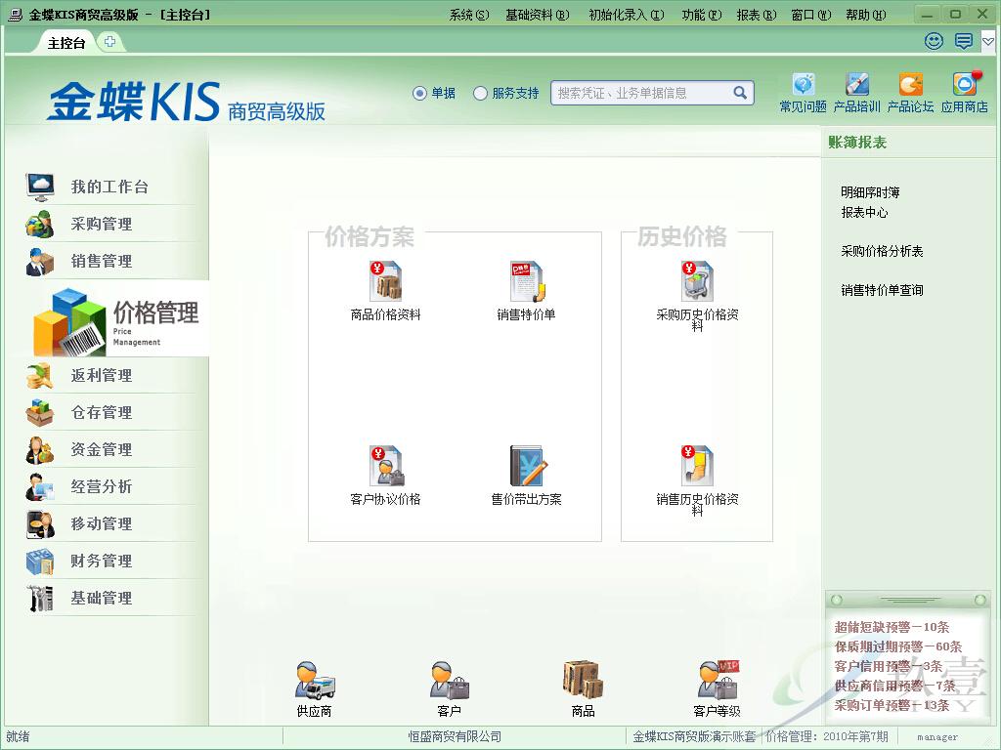Open 商品价格资料 icon
Image resolution: width=1001 pixels, height=750 pixels.
(x=385, y=281)
